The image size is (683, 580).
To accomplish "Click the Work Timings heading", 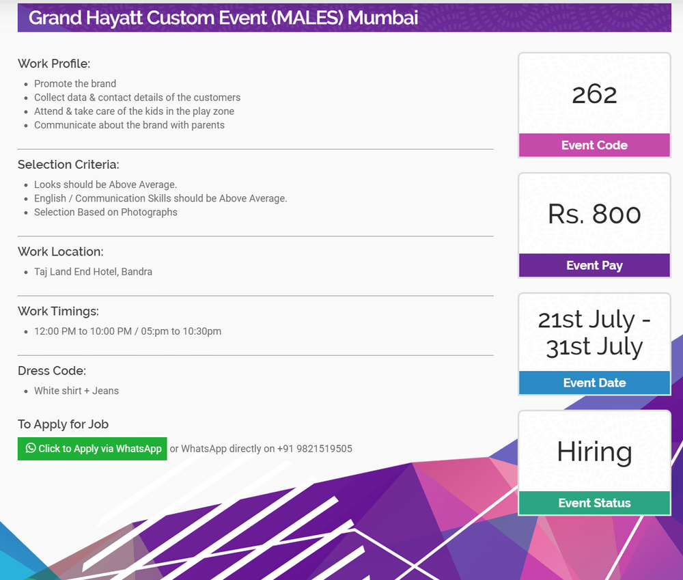I will click(x=58, y=312).
